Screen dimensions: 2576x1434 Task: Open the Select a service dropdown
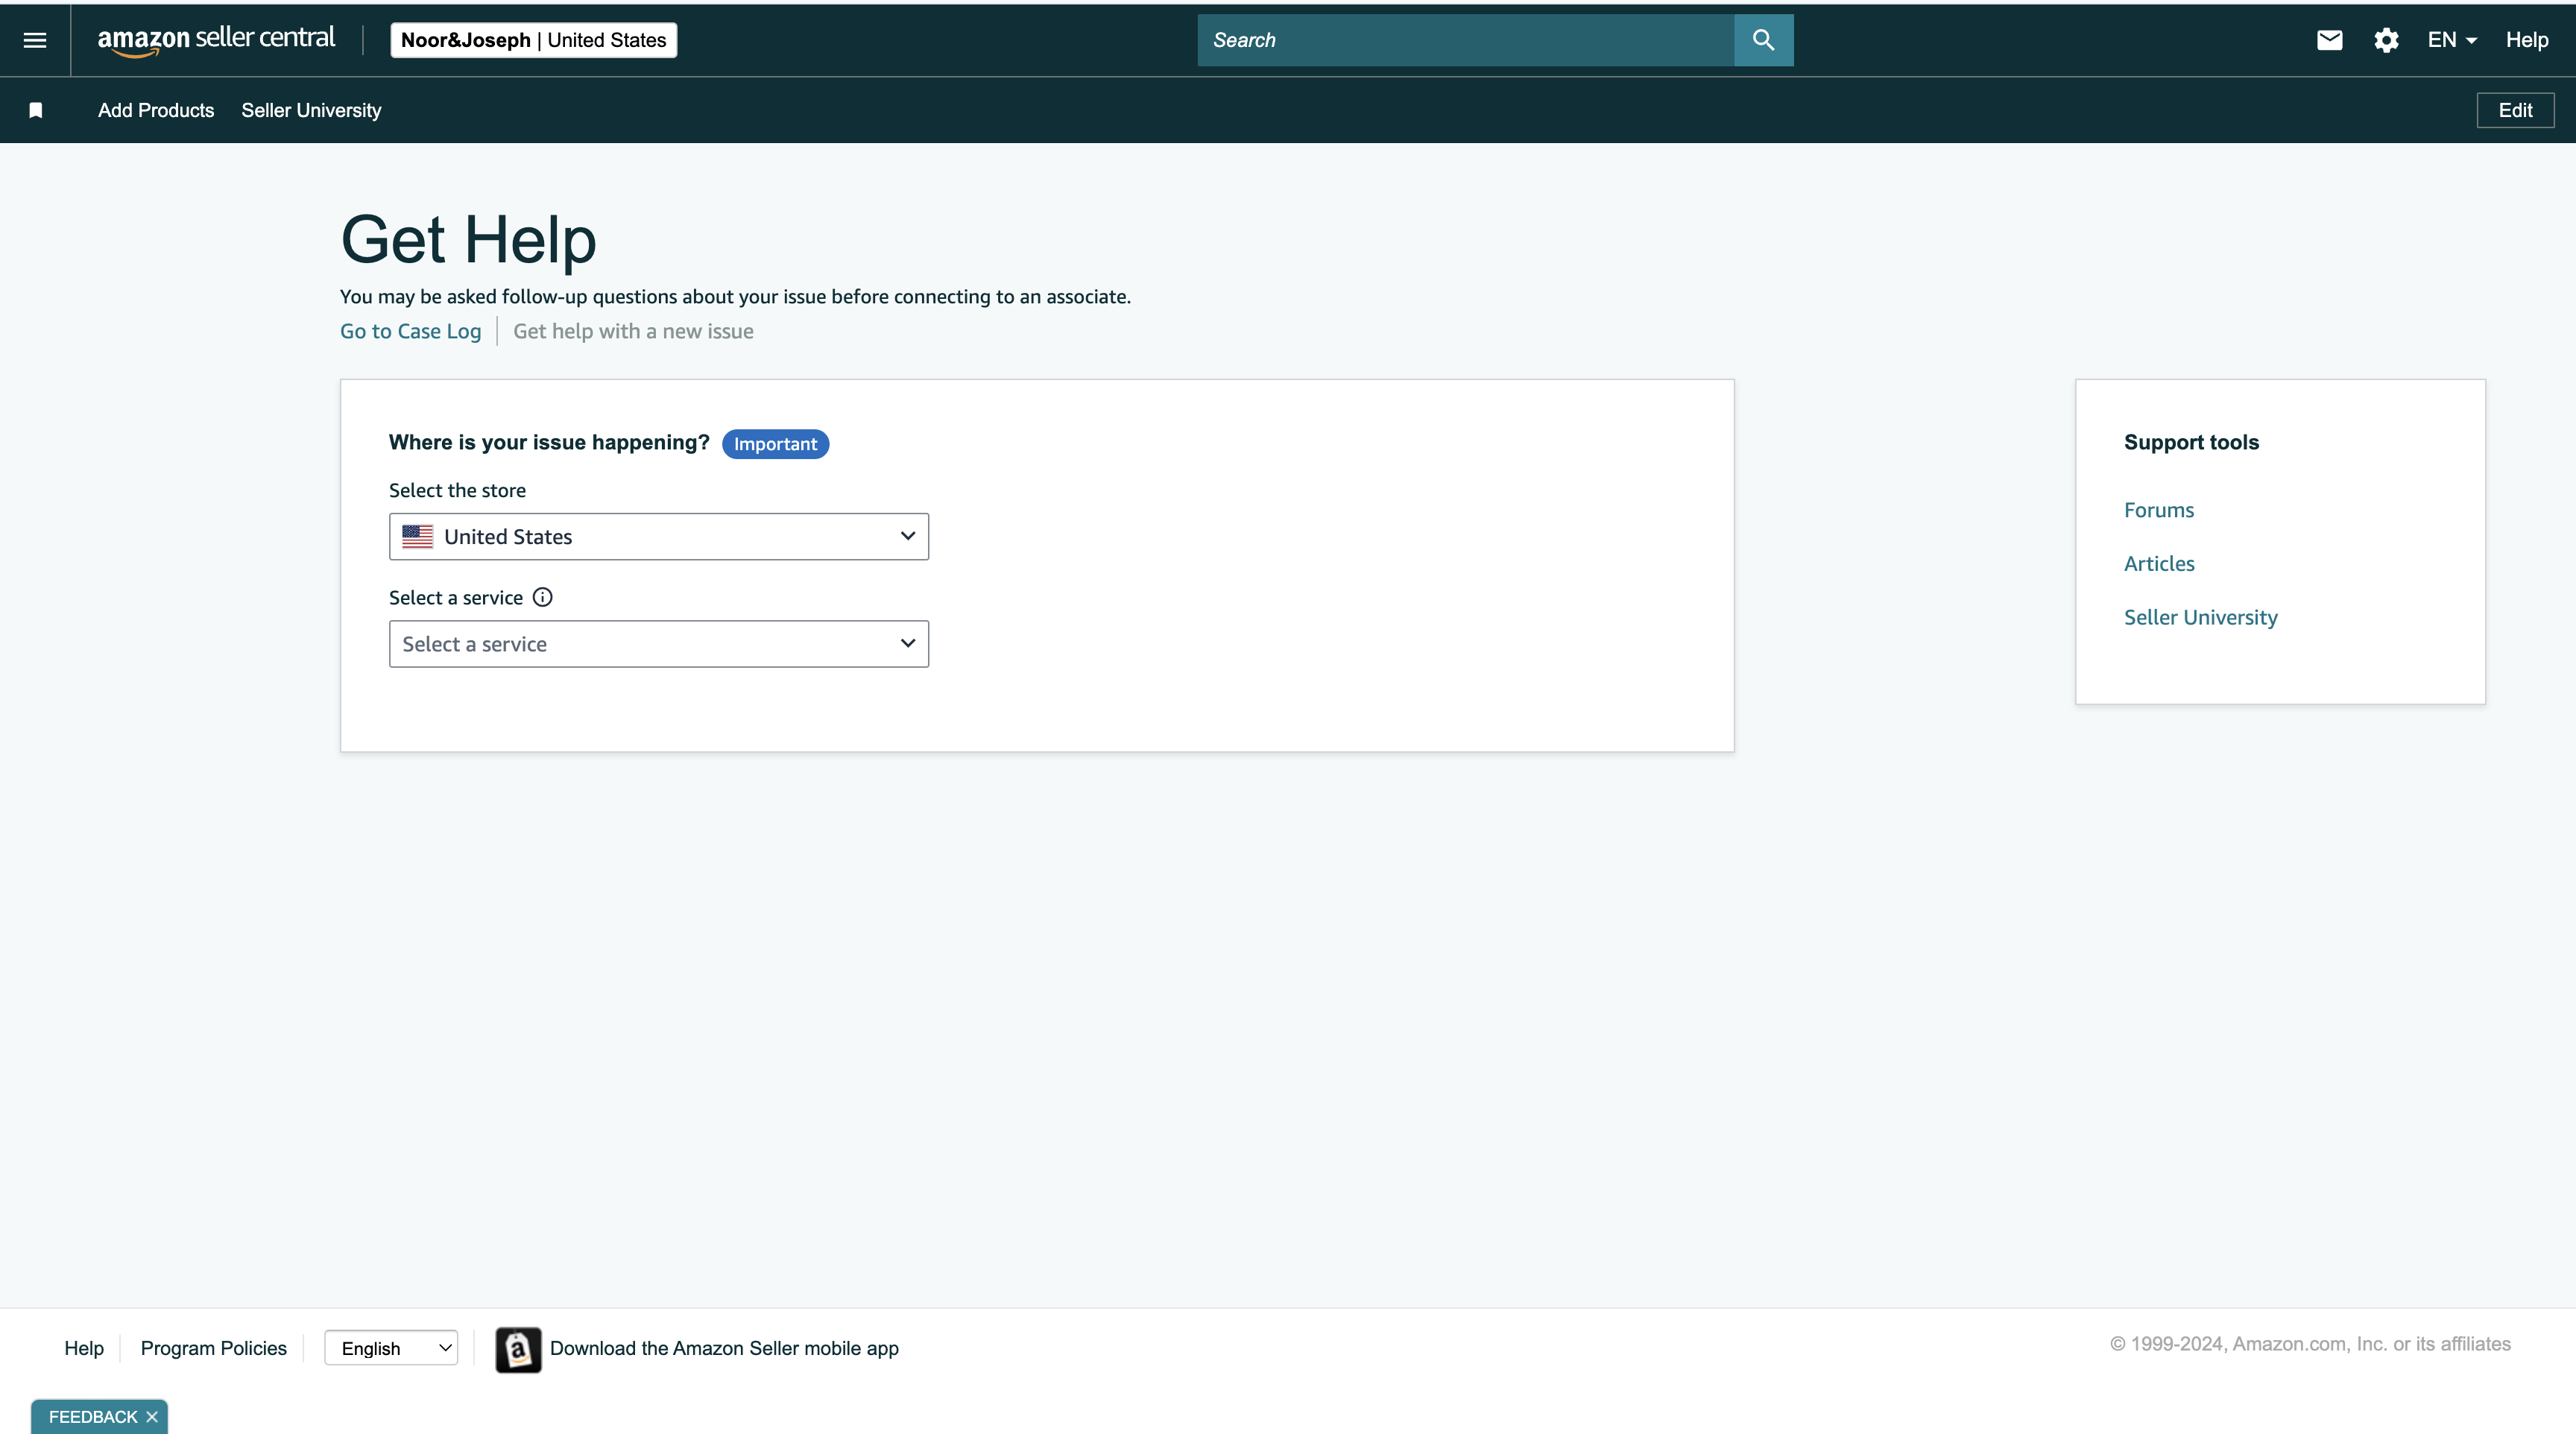tap(659, 644)
